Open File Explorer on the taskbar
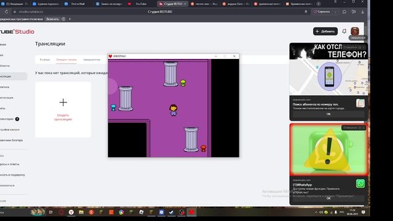 81,212
